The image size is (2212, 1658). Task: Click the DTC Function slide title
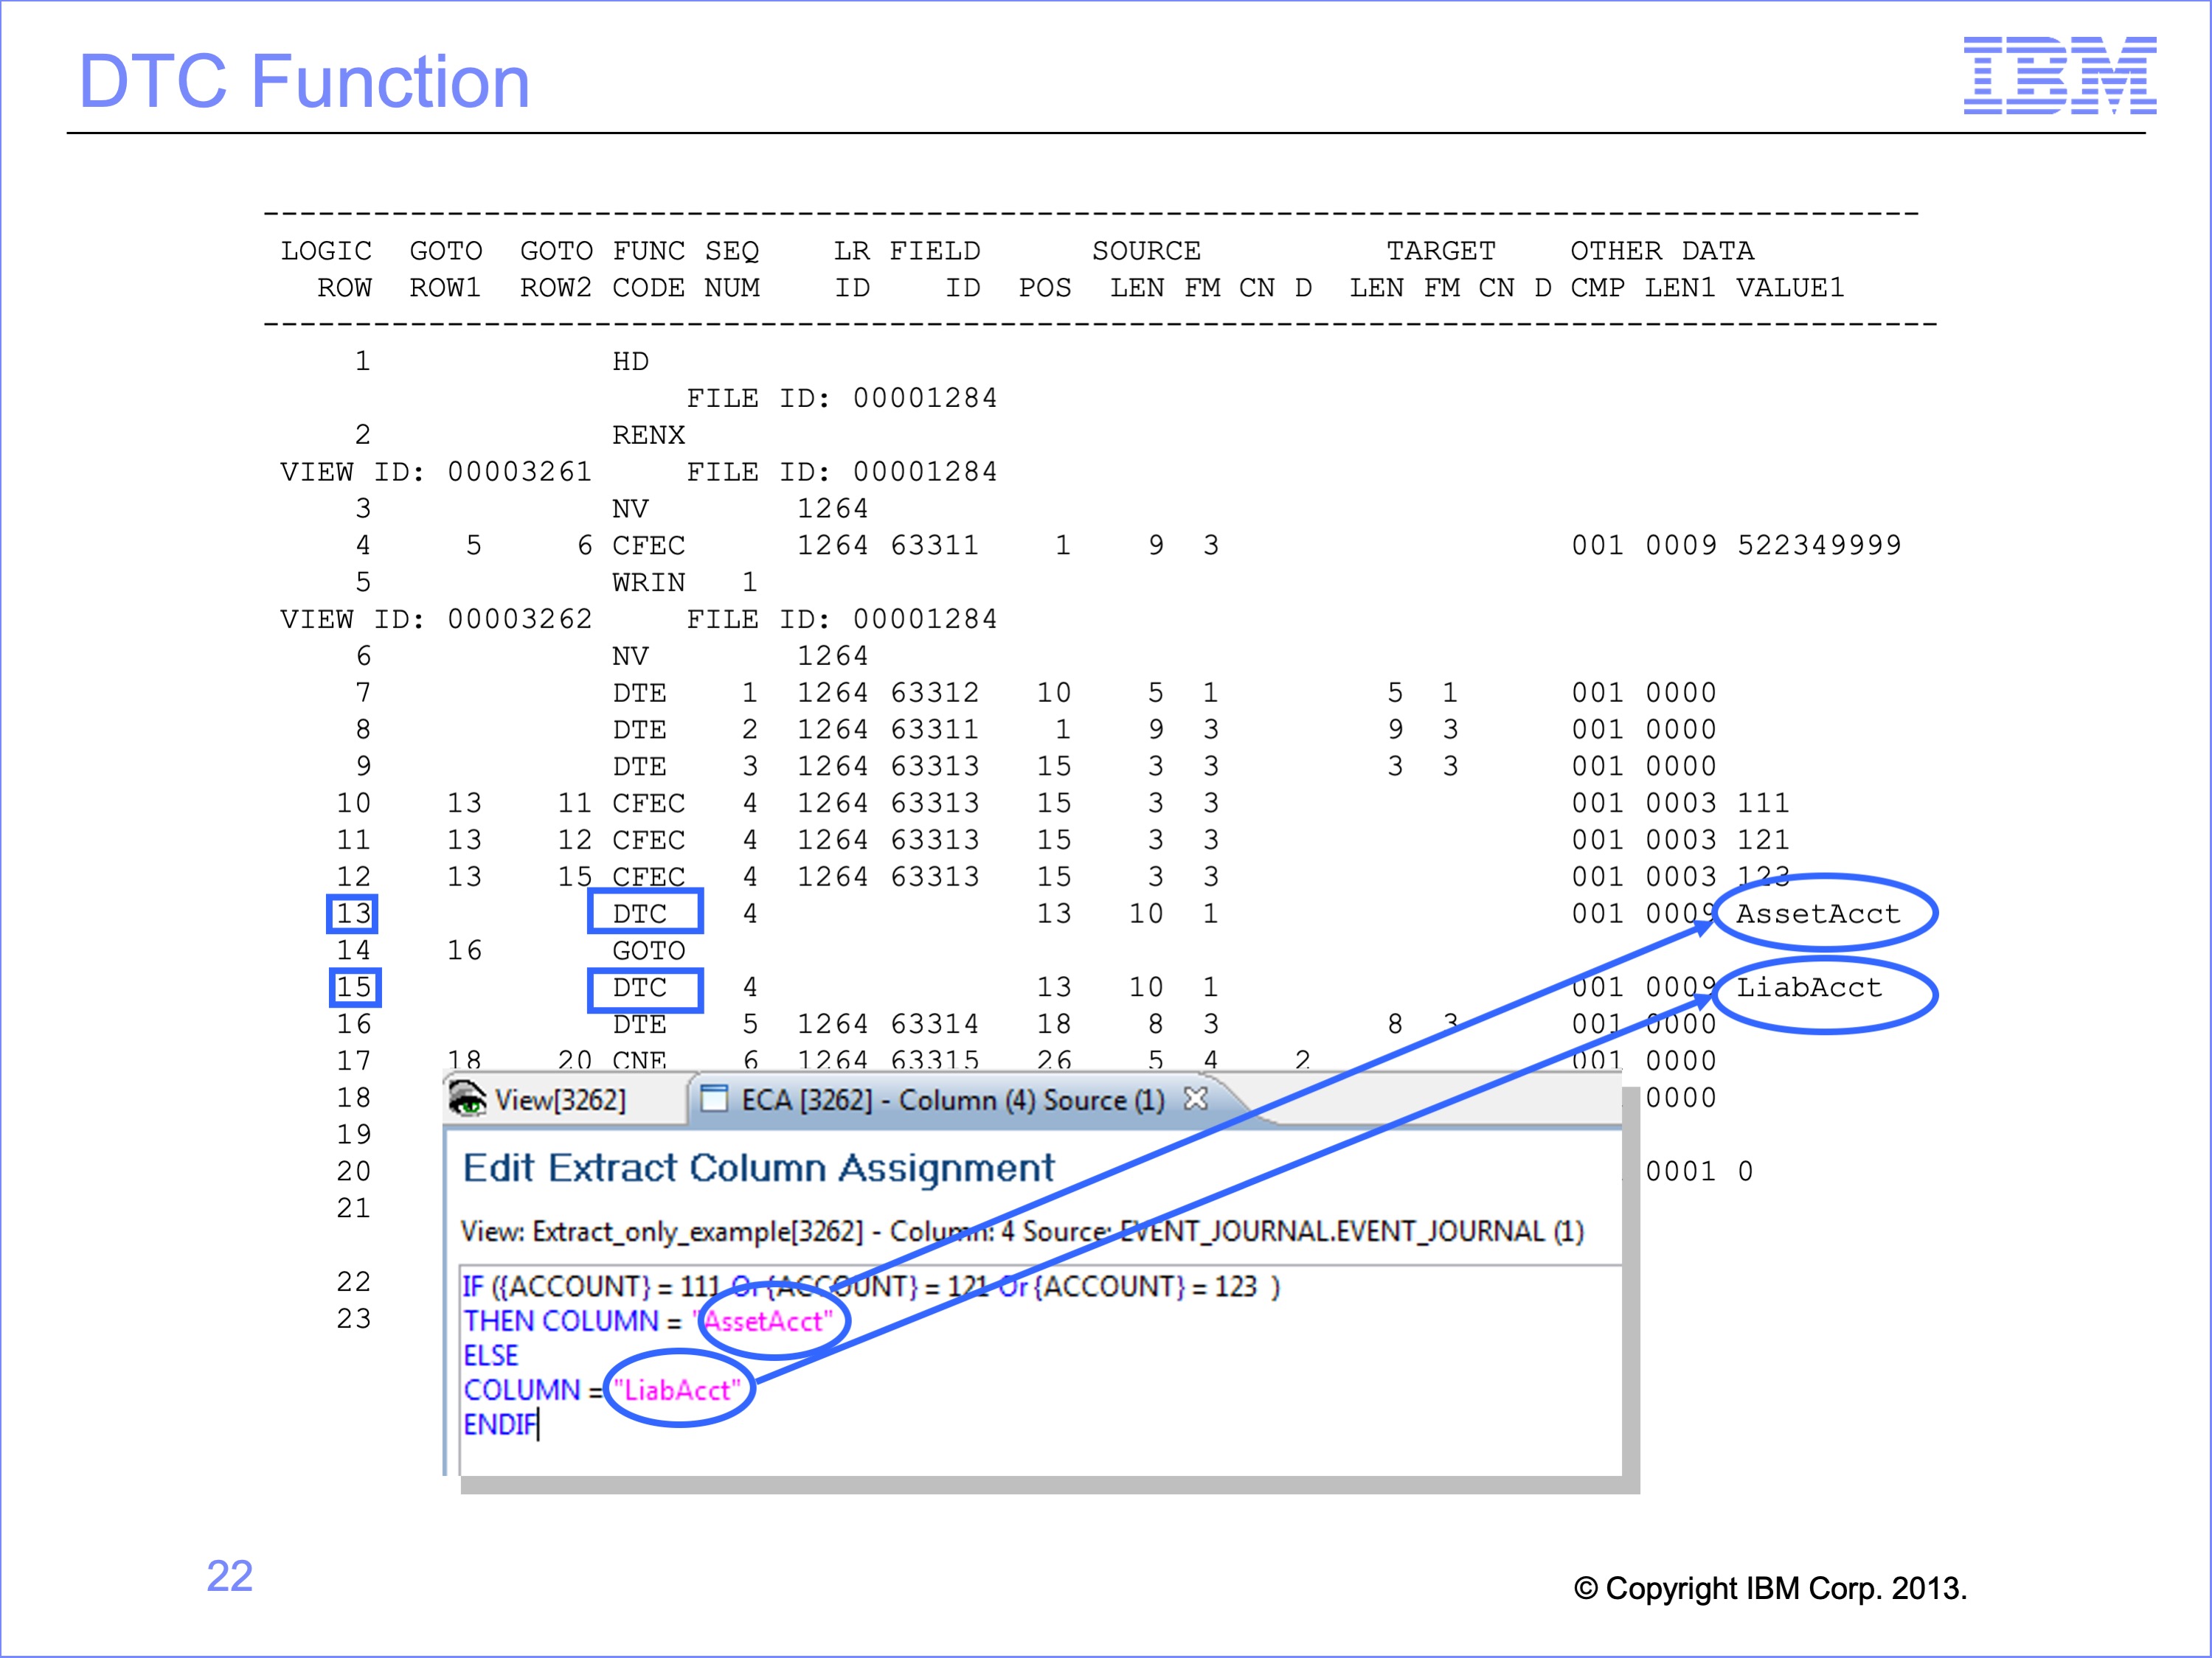click(x=304, y=81)
